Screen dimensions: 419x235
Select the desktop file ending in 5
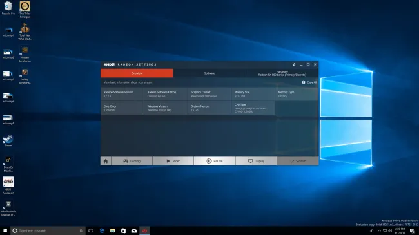pos(8,120)
